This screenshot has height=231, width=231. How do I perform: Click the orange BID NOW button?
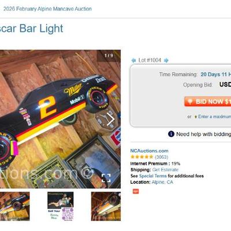[207, 102]
